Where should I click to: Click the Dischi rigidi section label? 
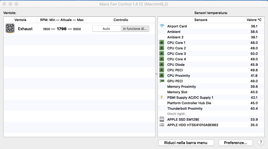click(x=176, y=114)
